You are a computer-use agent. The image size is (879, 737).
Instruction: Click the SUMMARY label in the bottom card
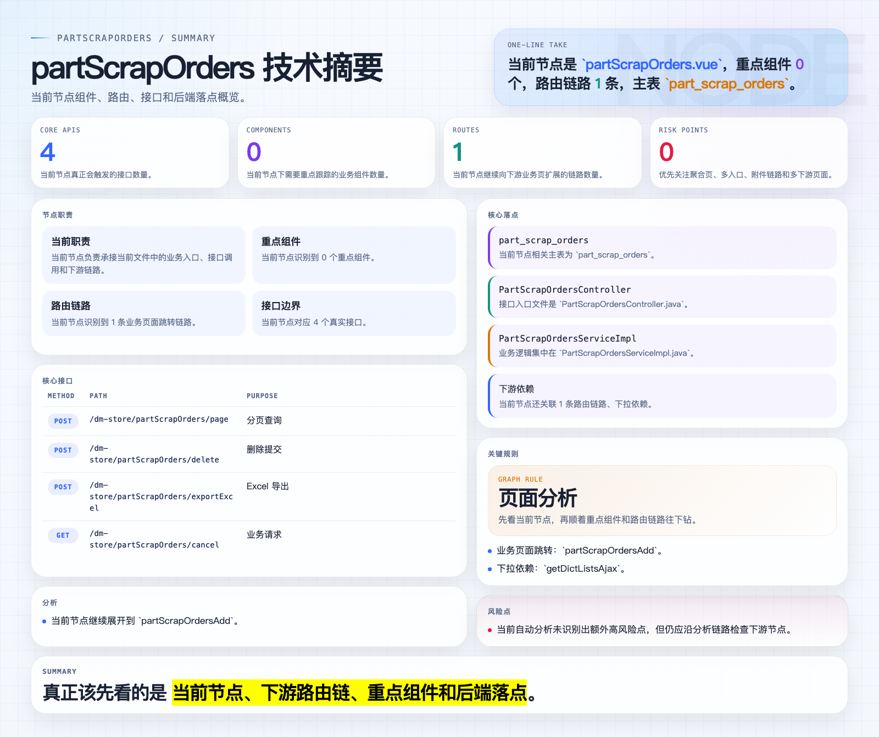(x=59, y=672)
